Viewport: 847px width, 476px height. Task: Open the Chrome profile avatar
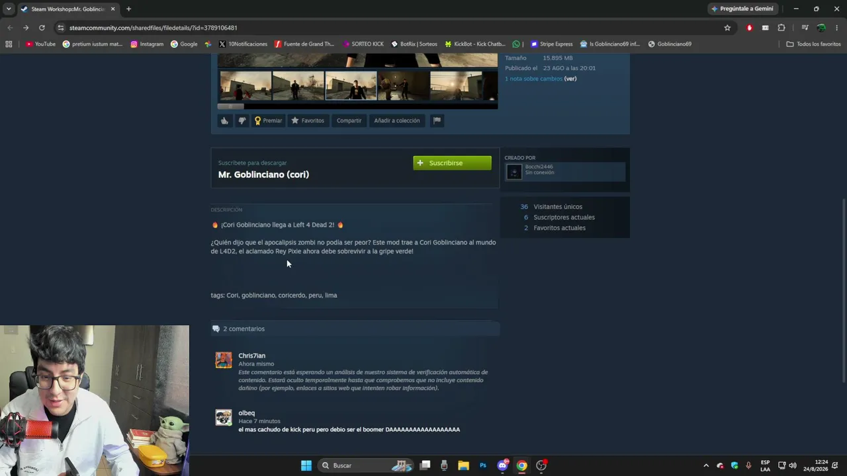coord(821,28)
